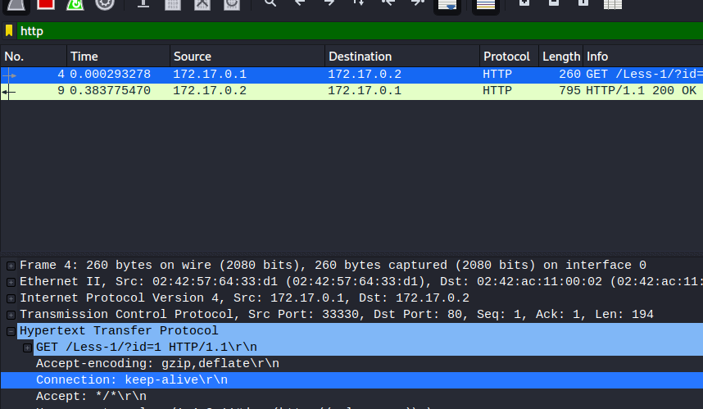Select the Connection: keep-alive field
Viewport: 703px width, 409px height.
click(351, 379)
